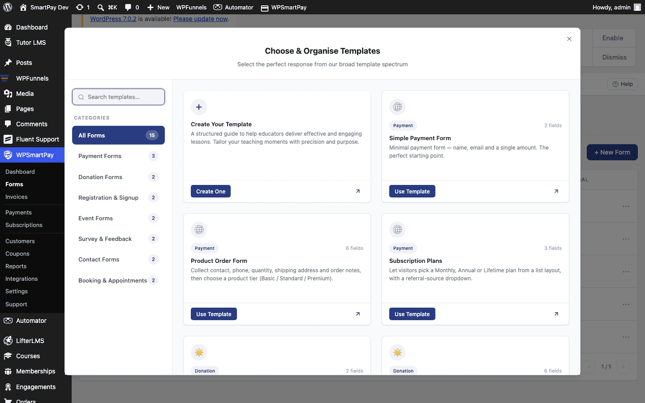645x403 pixels.
Task: Click the Dismiss button behind the modal
Action: tap(614, 57)
